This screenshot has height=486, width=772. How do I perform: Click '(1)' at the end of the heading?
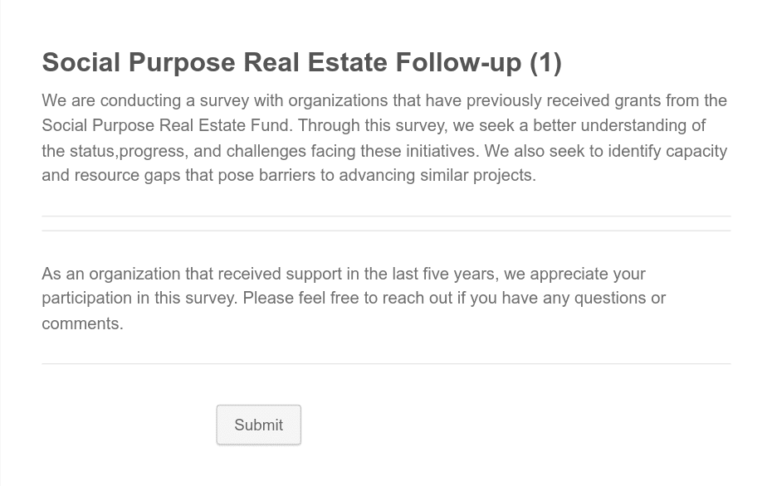546,63
